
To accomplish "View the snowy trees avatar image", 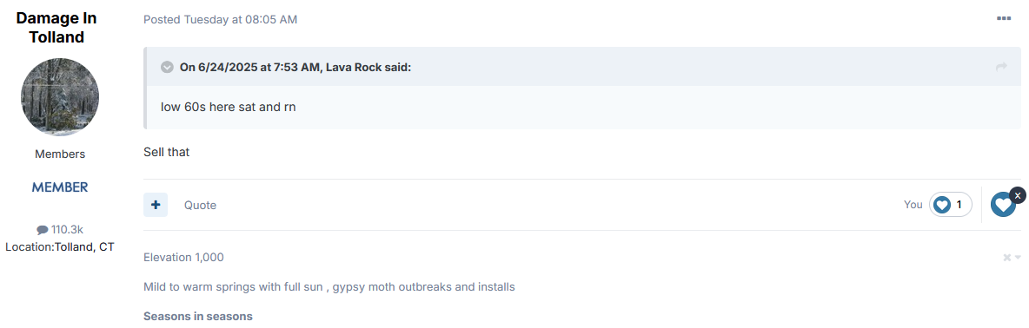I will (x=60, y=97).
